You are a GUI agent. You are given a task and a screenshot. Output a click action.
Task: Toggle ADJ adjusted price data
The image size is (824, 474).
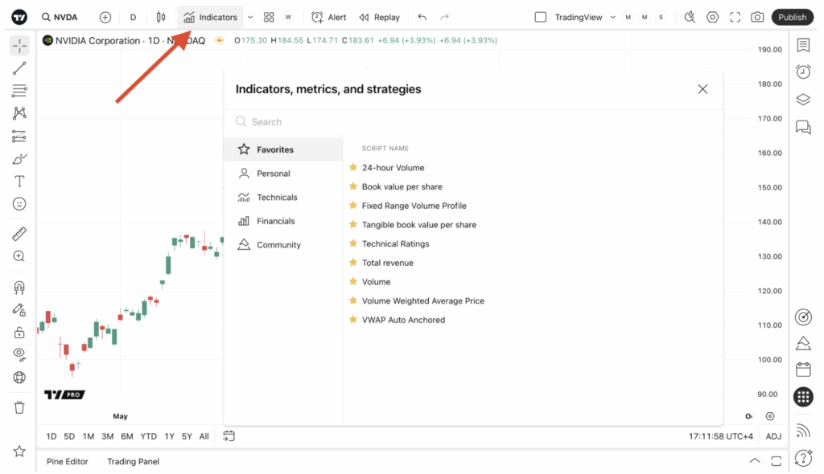tap(773, 435)
